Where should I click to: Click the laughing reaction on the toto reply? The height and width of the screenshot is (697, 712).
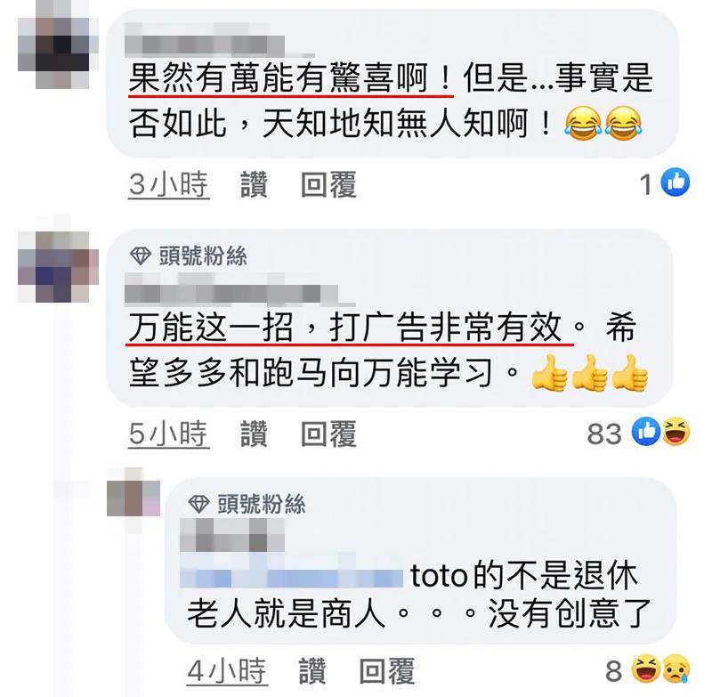(647, 669)
